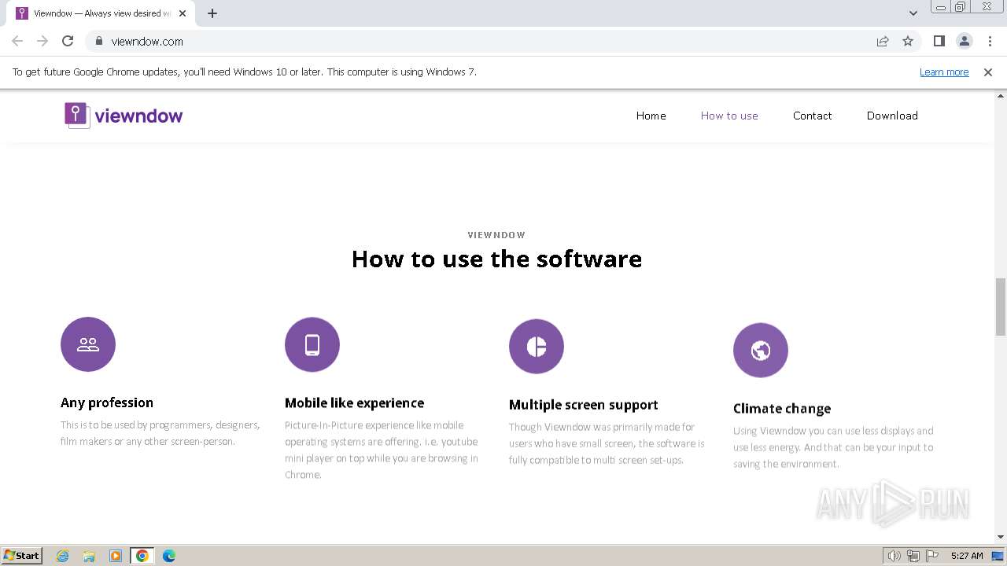1007x566 pixels.
Task: Open the volume control in system tray
Action: (894, 556)
